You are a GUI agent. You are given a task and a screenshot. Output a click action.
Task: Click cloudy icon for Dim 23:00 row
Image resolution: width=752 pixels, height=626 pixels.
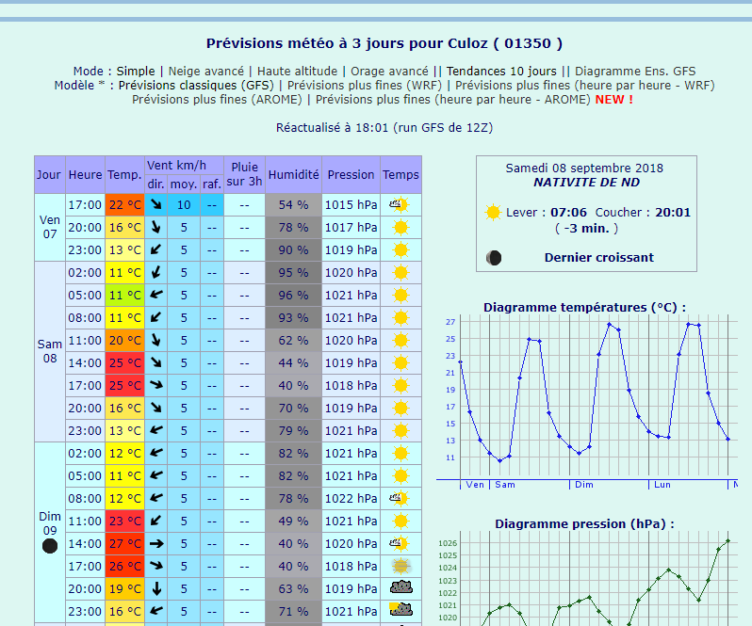pyautogui.click(x=401, y=610)
